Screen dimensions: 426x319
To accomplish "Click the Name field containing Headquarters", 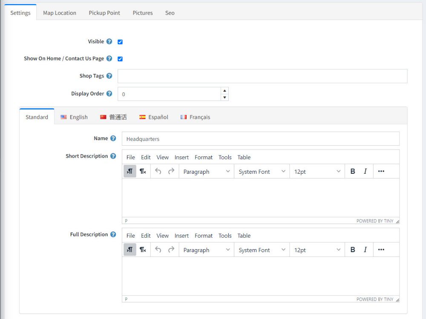I will click(261, 139).
